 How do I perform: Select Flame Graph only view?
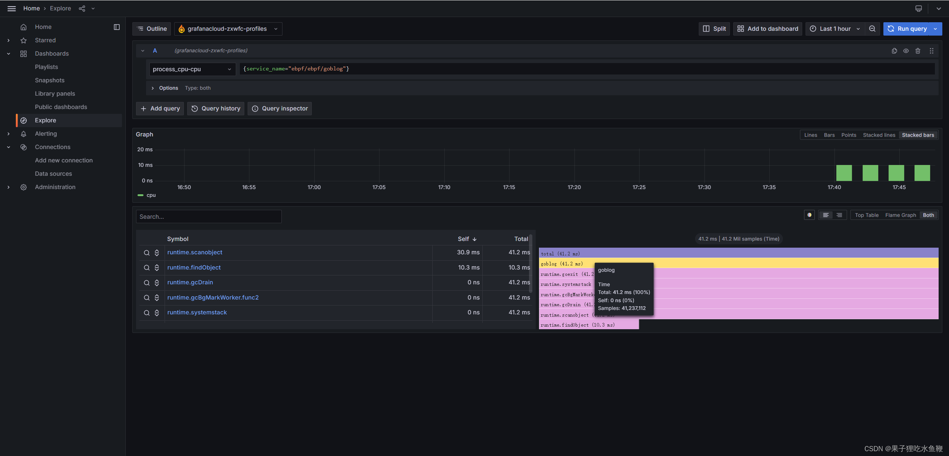[900, 215]
